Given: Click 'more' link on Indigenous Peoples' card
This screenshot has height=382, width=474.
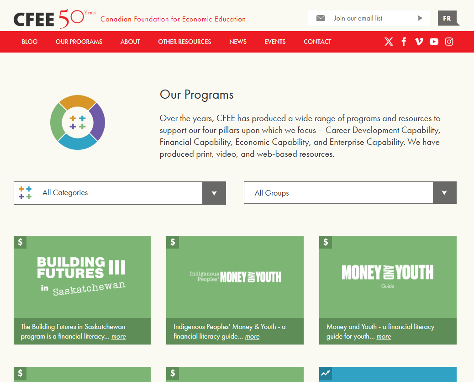Looking at the screenshot, I should tap(252, 337).
